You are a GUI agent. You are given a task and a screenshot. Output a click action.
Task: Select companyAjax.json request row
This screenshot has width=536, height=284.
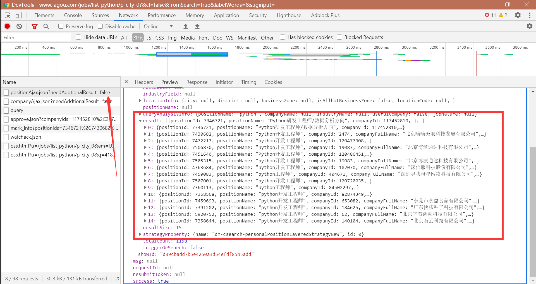pyautogui.click(x=61, y=101)
